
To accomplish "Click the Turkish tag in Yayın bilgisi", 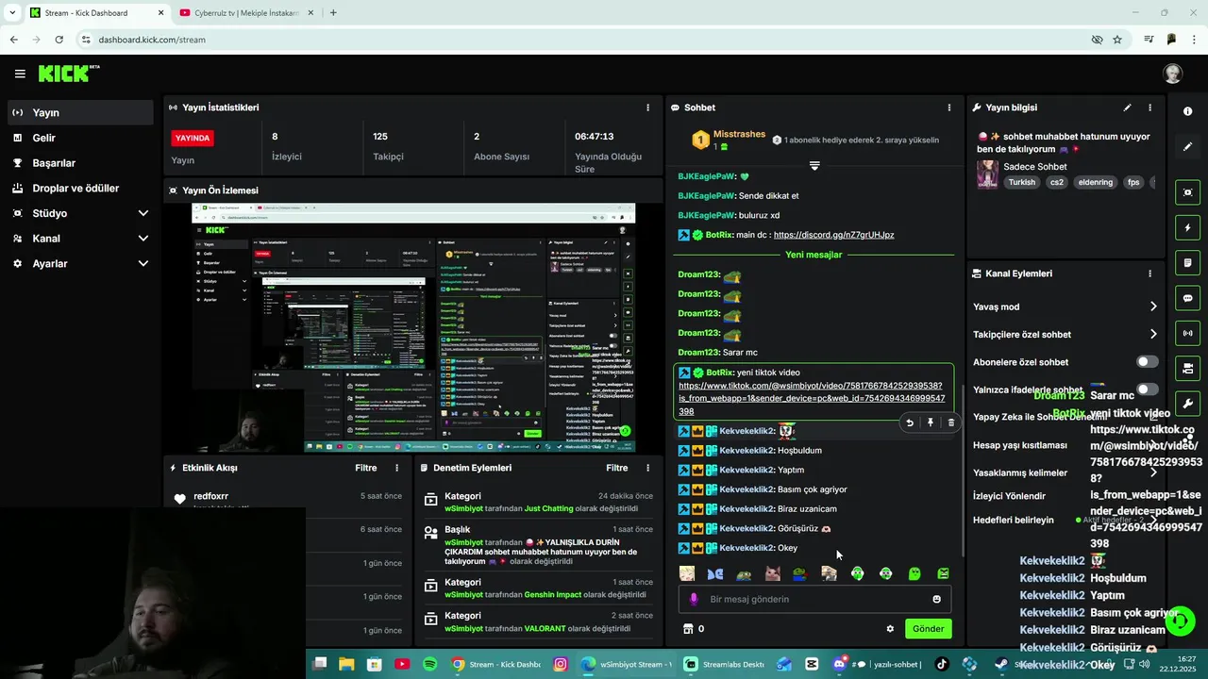I will tap(1021, 183).
